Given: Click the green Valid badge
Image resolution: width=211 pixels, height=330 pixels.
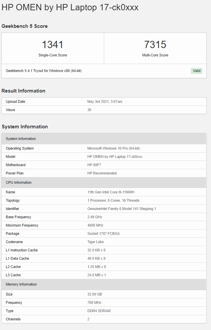Looking at the screenshot, I should click(x=196, y=71).
